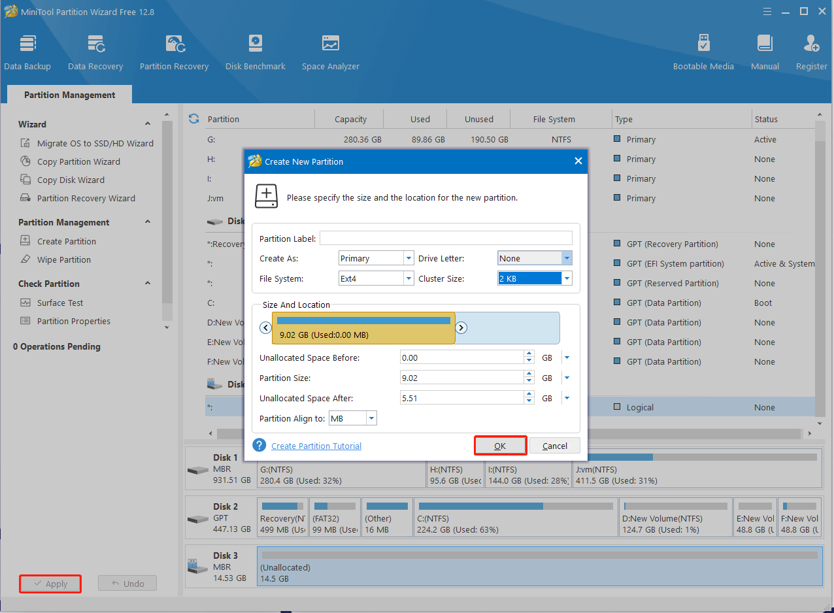
Task: Decrease Unallocated Space After with stepper
Action: (529, 401)
